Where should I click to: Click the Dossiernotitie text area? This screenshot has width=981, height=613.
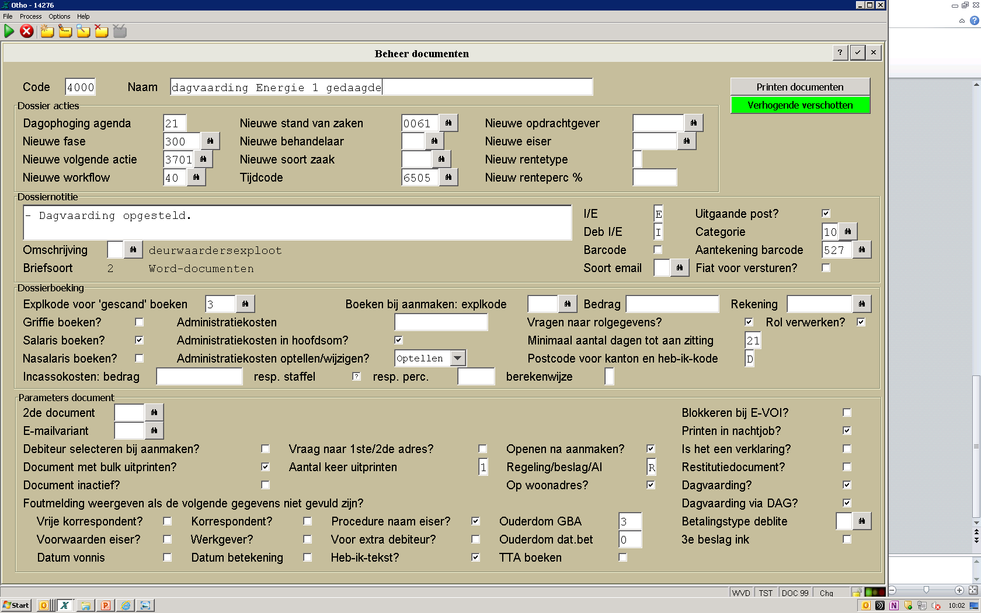[x=297, y=222]
